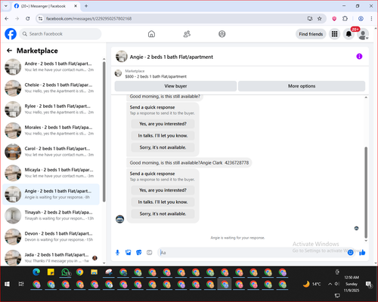The height and width of the screenshot is (302, 378).
Task: Bookmark this page with the star
Action: point(320,19)
